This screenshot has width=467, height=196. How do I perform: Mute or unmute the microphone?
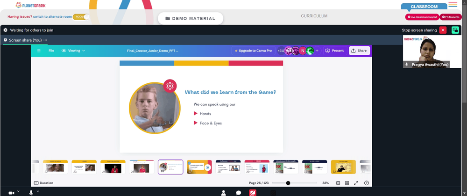point(31,193)
